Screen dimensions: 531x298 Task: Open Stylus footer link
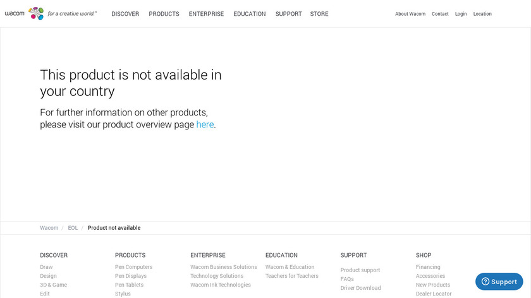click(123, 294)
